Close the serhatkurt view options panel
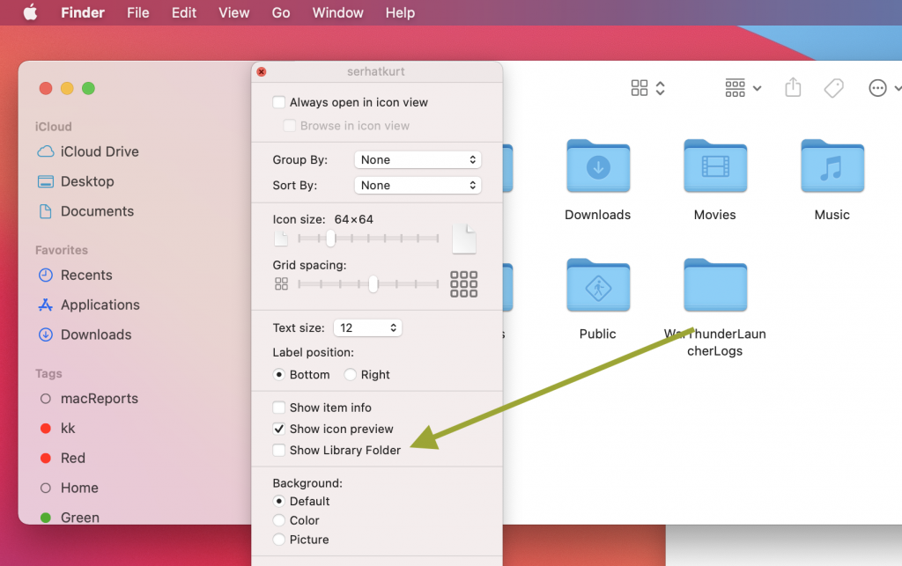 261,72
